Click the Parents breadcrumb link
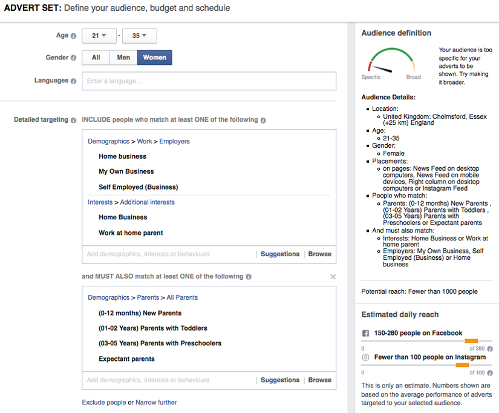Image resolution: width=499 pixels, height=413 pixels. tap(148, 297)
